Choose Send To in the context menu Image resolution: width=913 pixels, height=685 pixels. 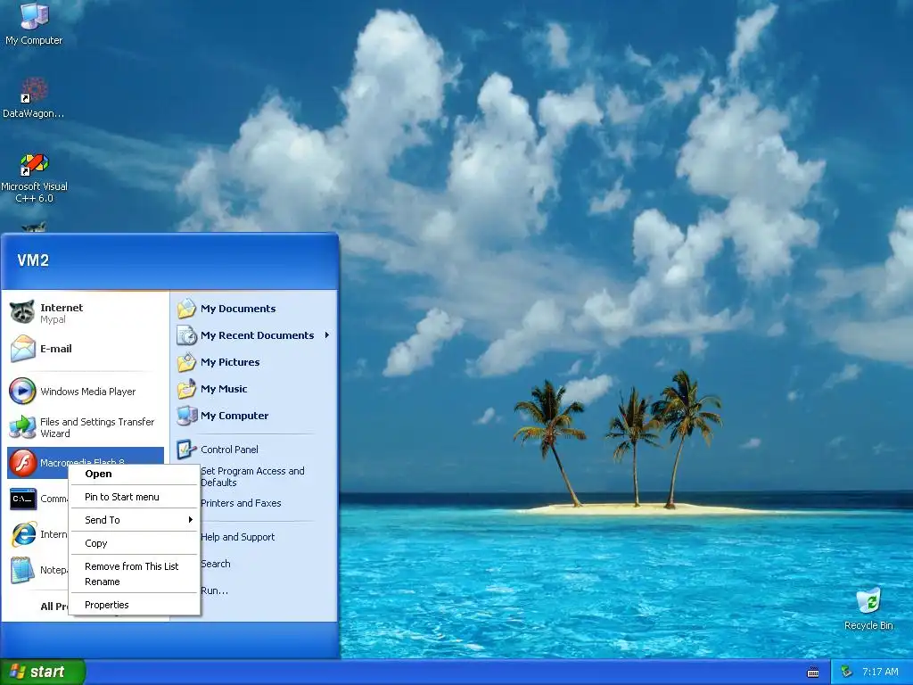(x=135, y=520)
